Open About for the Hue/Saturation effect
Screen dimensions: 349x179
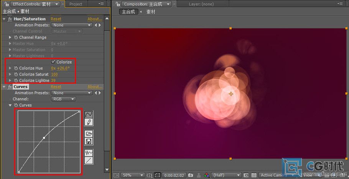95,19
